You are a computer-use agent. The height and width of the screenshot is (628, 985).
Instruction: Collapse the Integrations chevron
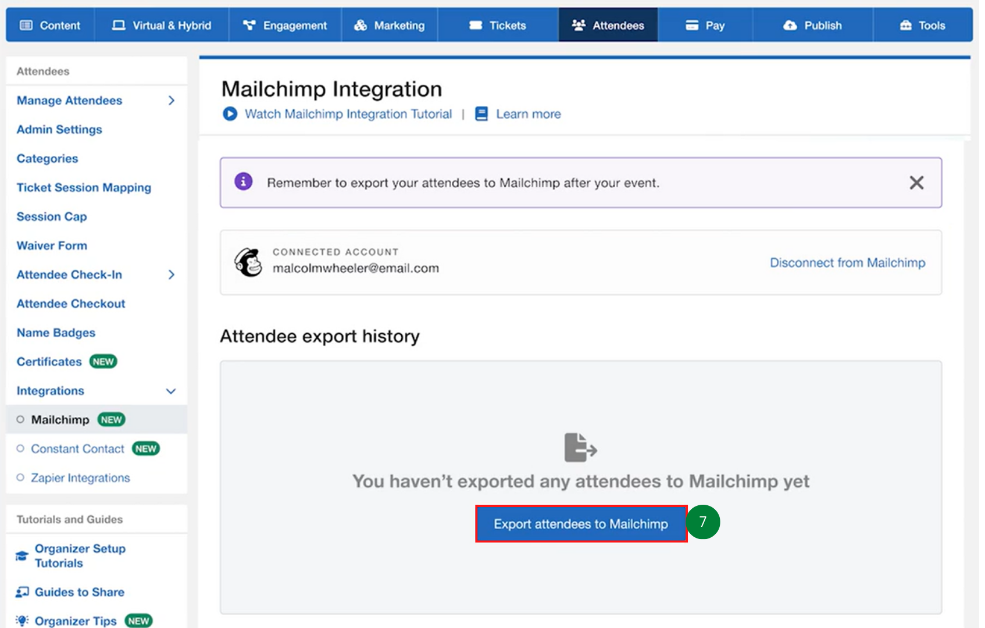pyautogui.click(x=171, y=391)
